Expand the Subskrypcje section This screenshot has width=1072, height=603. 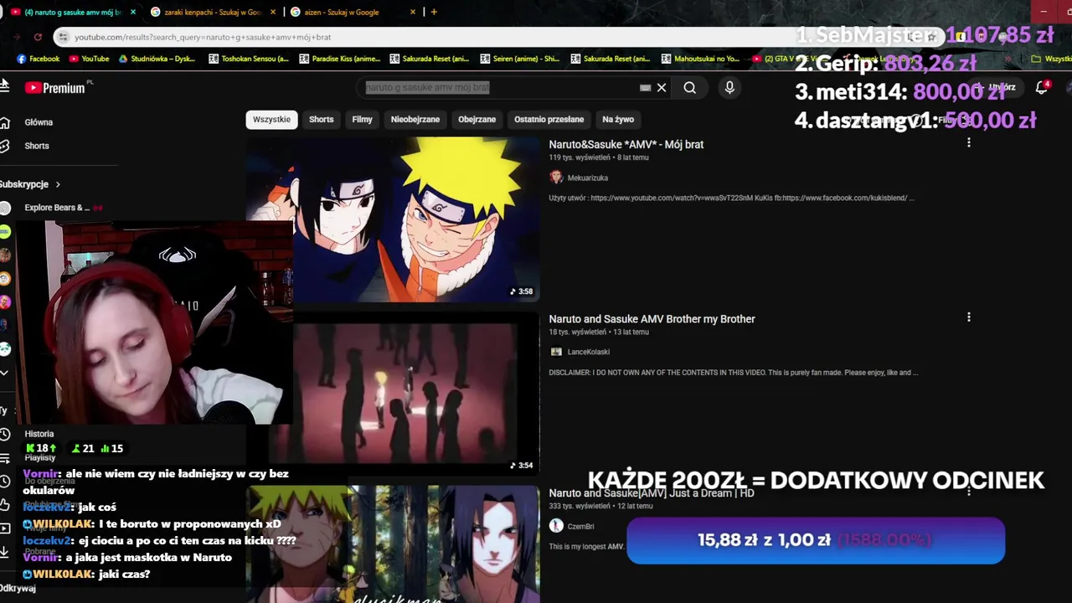[x=30, y=184]
